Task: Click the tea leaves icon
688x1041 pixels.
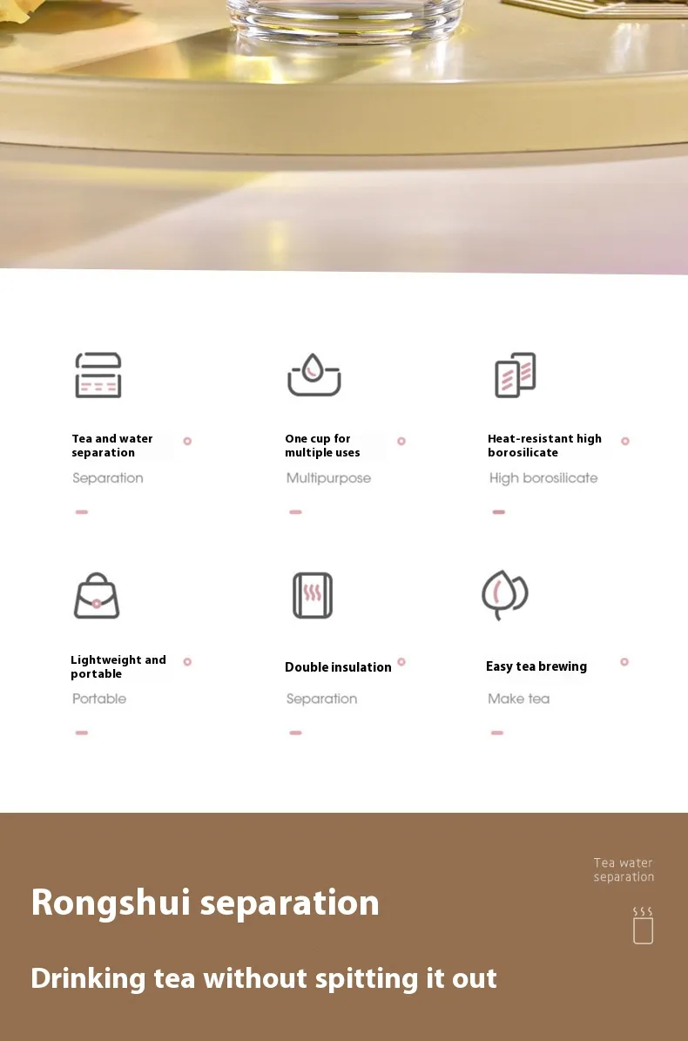Action: pyautogui.click(x=504, y=595)
